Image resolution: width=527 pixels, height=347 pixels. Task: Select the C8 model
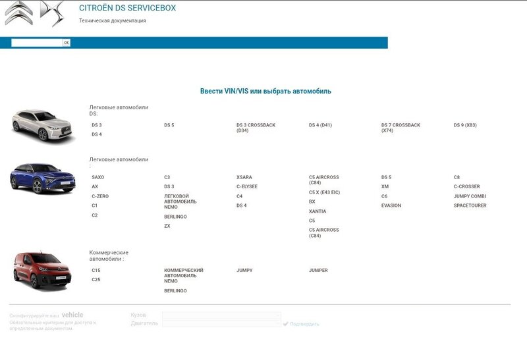(x=457, y=177)
